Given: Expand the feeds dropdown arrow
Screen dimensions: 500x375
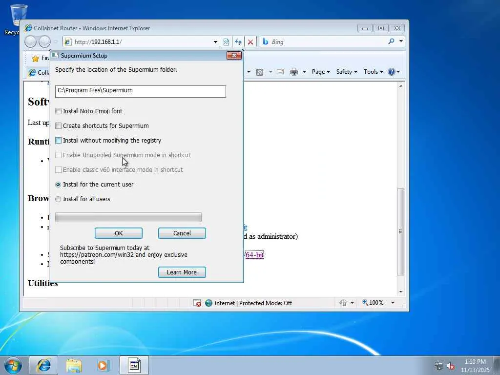Looking at the screenshot, I should (x=271, y=72).
